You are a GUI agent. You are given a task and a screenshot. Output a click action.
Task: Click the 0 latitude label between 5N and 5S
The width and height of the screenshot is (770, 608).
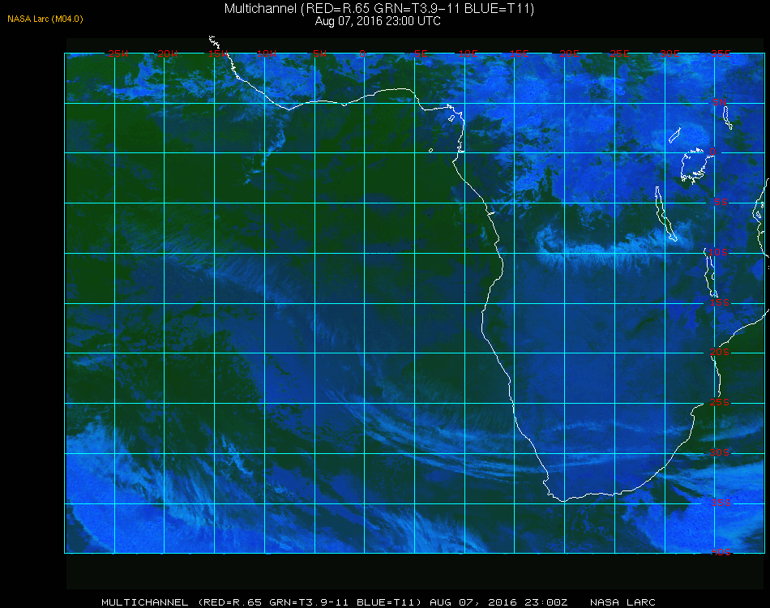coord(712,152)
